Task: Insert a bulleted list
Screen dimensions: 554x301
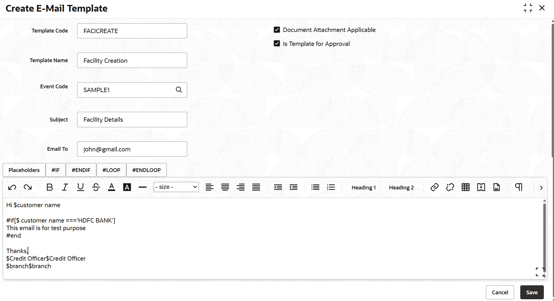Action: click(315, 187)
